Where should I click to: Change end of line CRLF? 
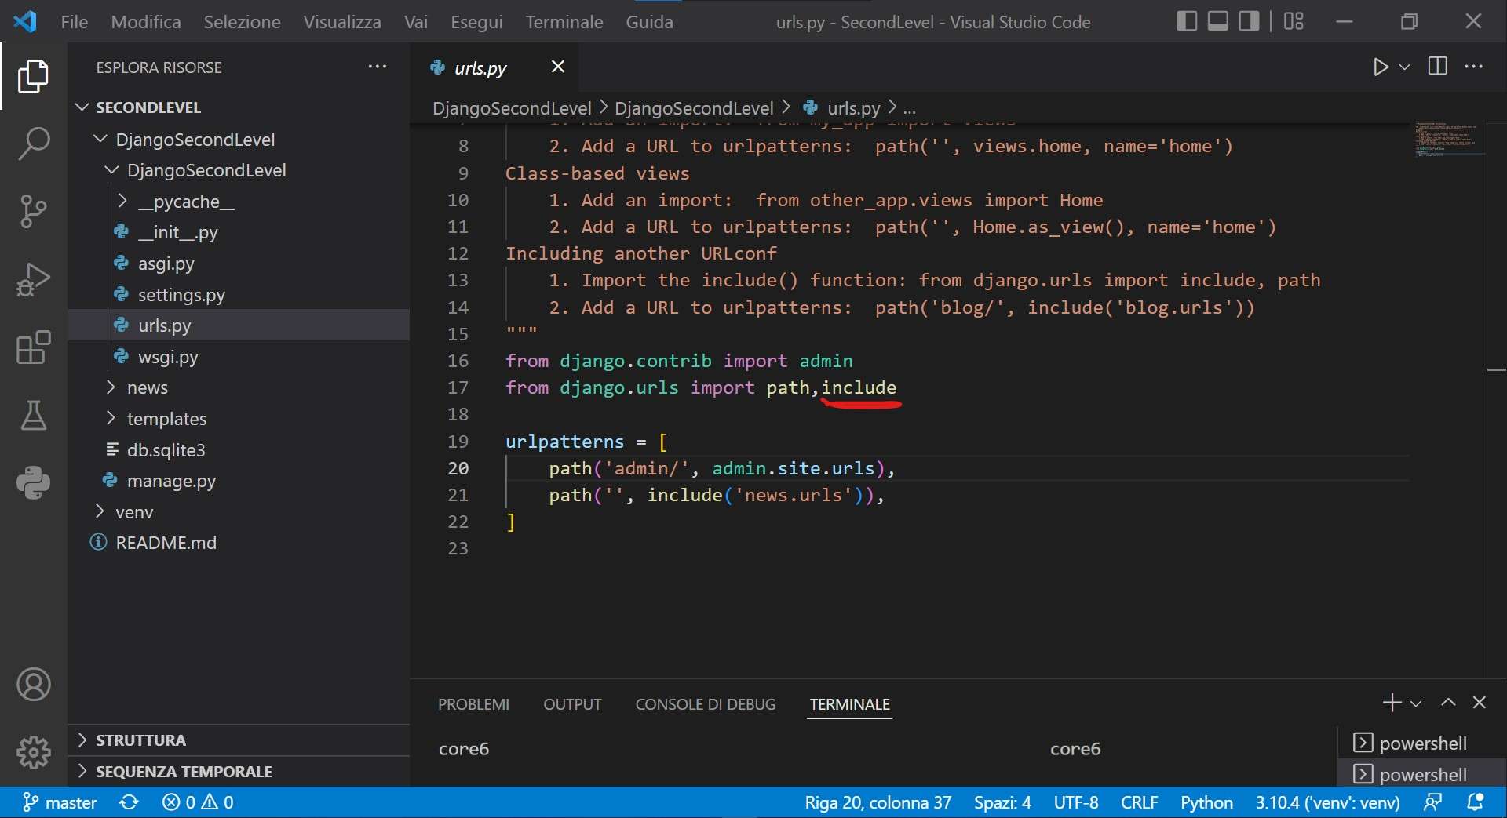click(1140, 802)
